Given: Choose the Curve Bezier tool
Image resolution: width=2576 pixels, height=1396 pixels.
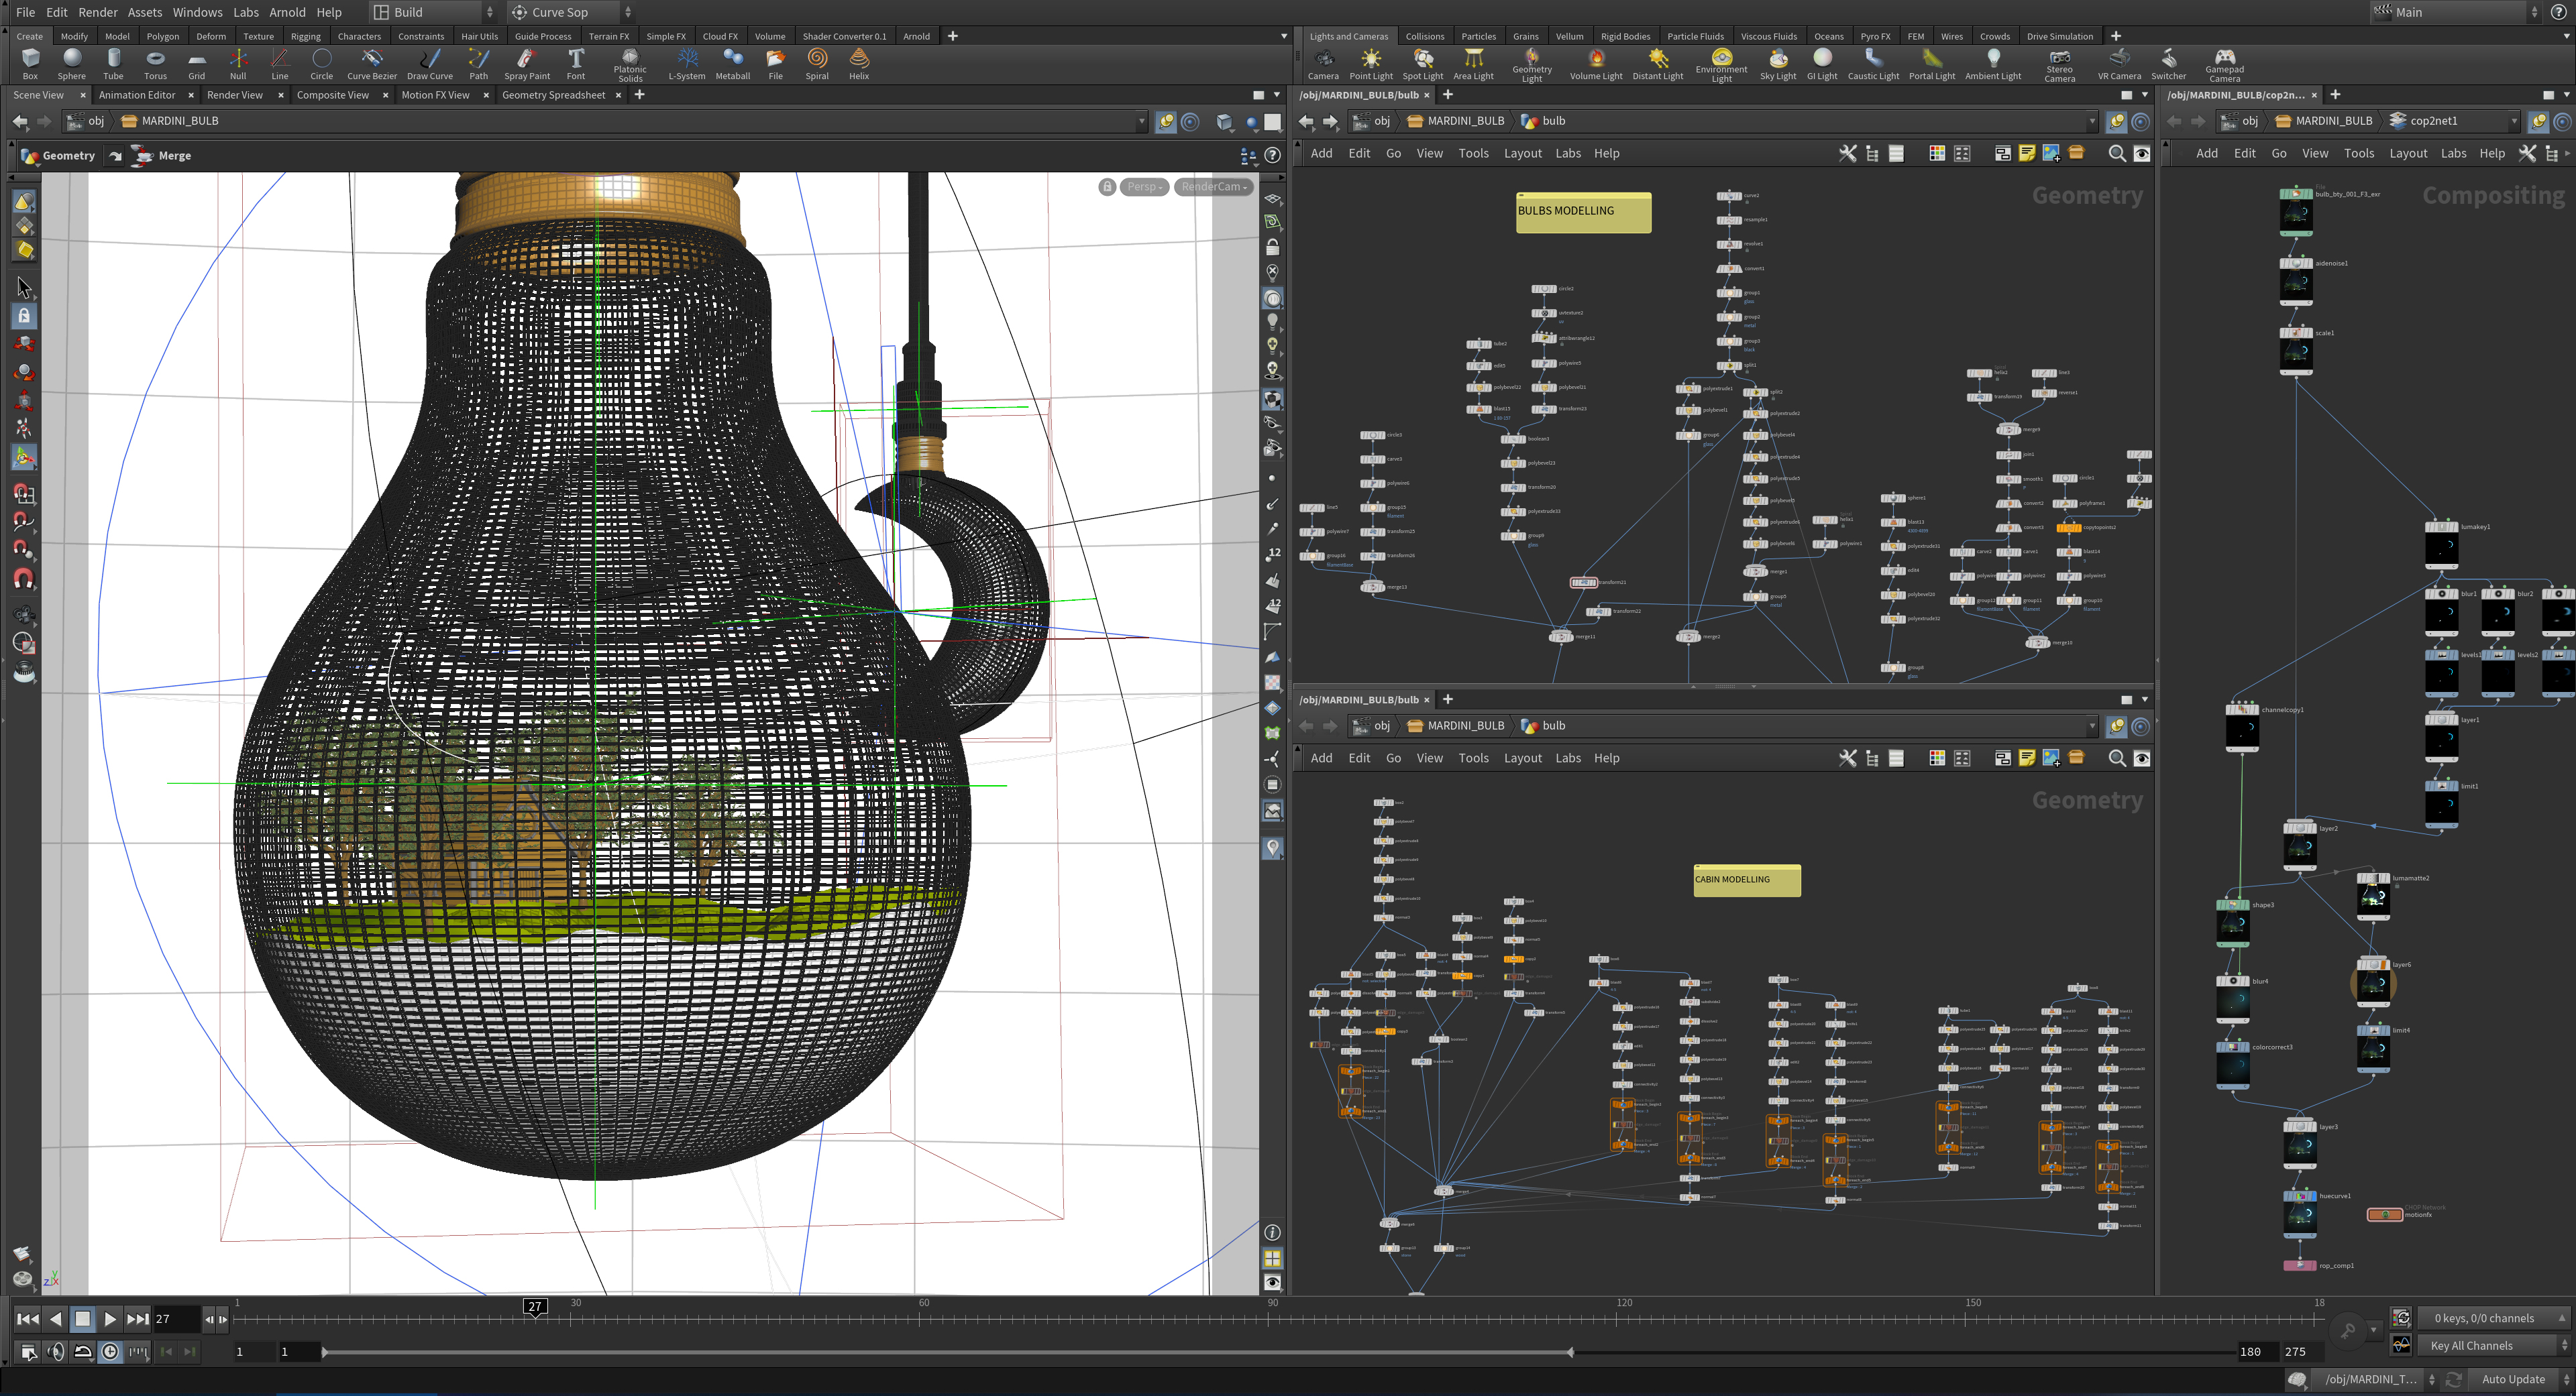Looking at the screenshot, I should tap(372, 64).
